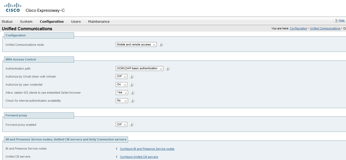The height and width of the screenshot is (160, 346).
Task: Change Forward proxy enabled dropdown
Action: [x=121, y=125]
